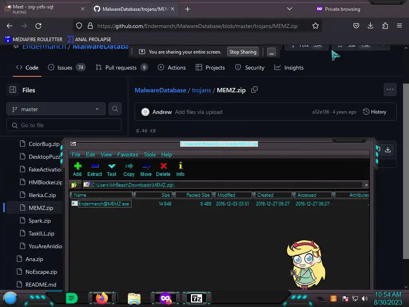This screenshot has width=409, height=307.
Task: Sort 7-Zip list by Accessed column
Action: (313, 195)
